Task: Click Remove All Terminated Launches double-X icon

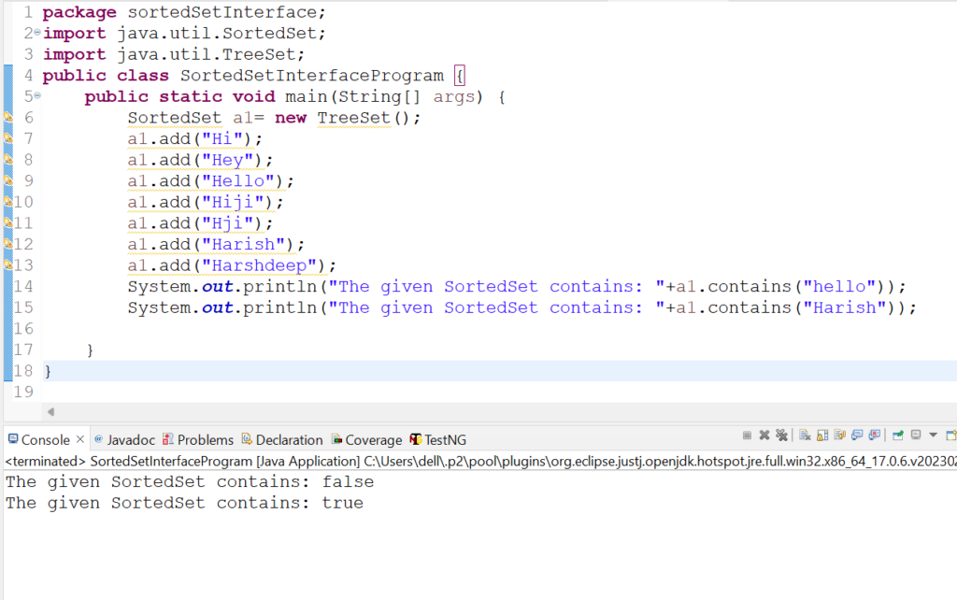Action: [782, 436]
